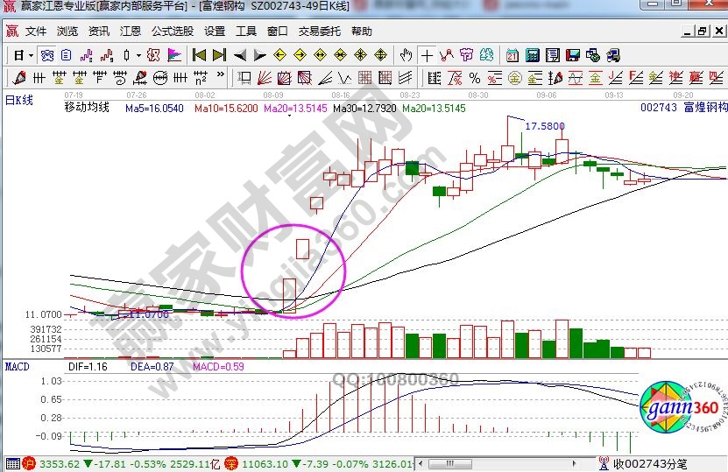Click the pink flag icon in toolbar
This screenshot has height=472, width=728.
coord(174,55)
